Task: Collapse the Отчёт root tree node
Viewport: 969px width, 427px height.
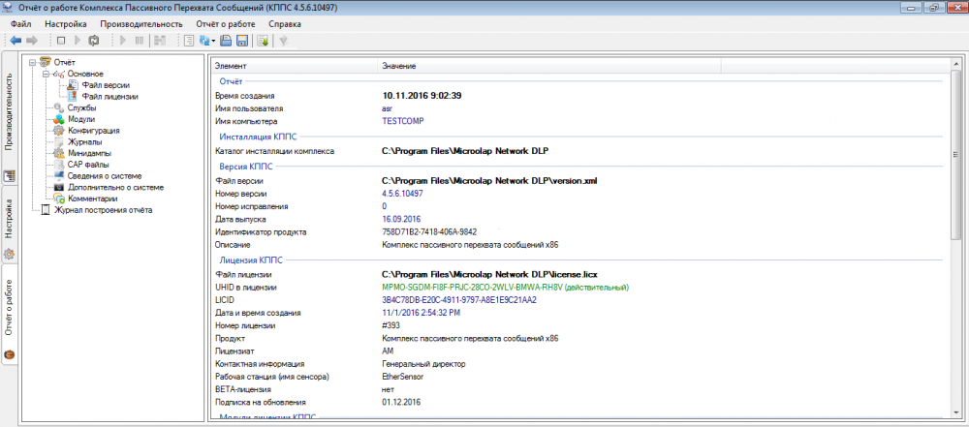Action: [x=33, y=62]
